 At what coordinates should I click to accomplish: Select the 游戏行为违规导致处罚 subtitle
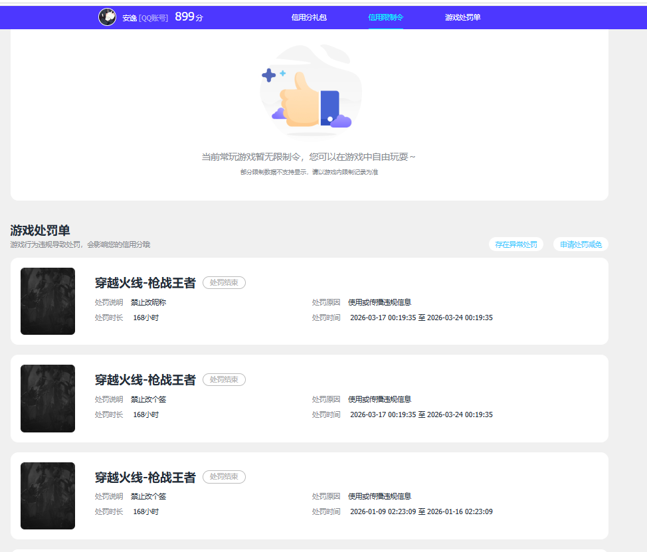80,244
